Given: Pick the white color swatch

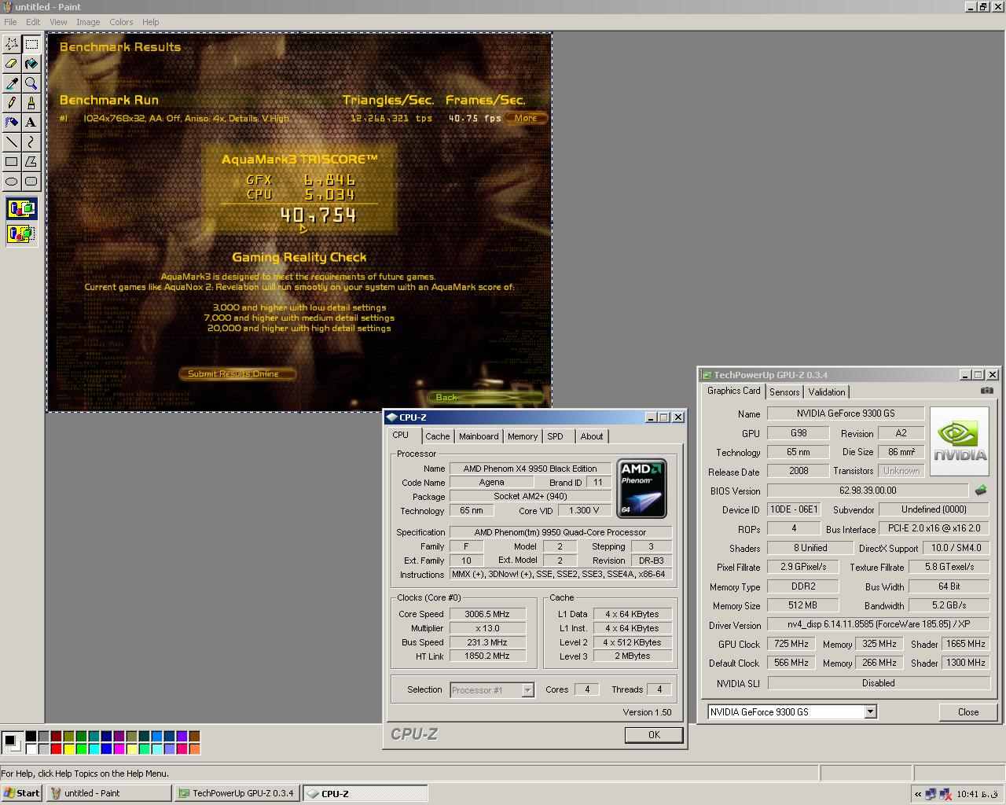Looking at the screenshot, I should [x=31, y=749].
